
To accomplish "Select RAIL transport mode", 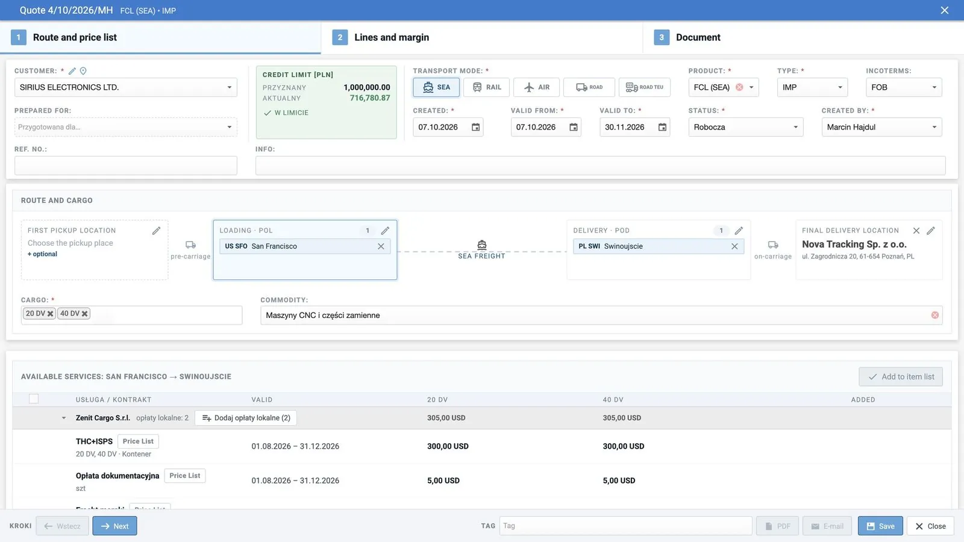I will click(x=487, y=87).
